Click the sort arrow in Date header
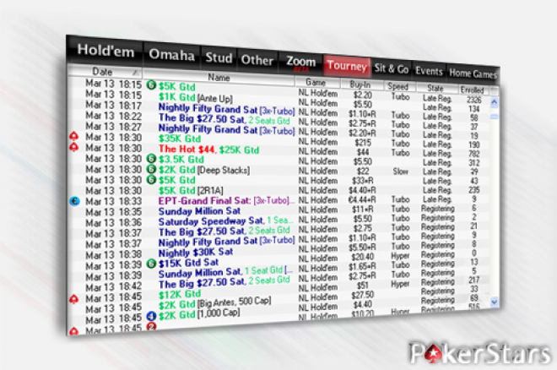Viewport: 557px width, 370px height. (x=135, y=73)
